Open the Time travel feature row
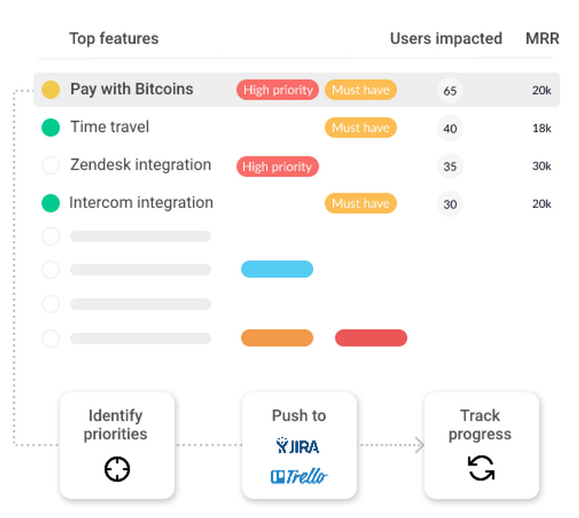 click(x=297, y=128)
